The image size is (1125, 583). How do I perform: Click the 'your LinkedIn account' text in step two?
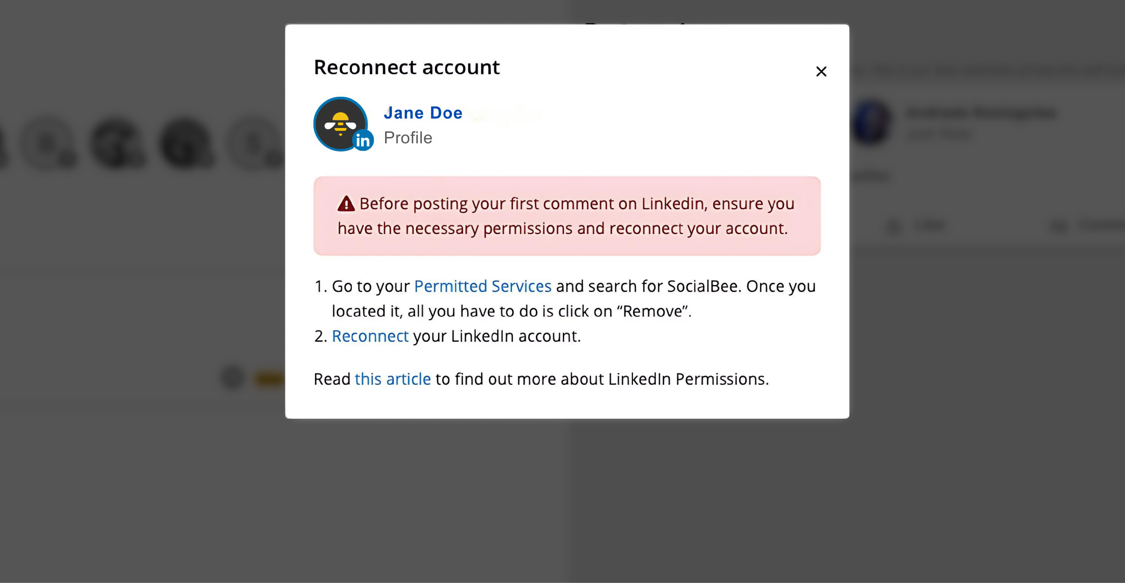497,336
